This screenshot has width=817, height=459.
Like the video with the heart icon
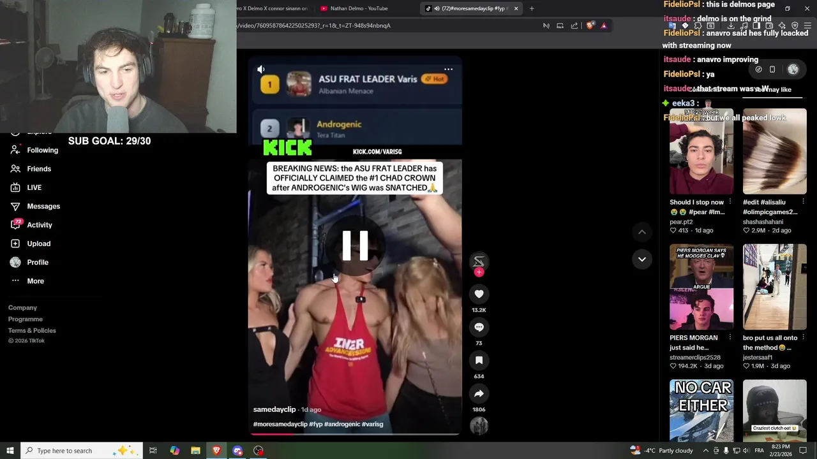(479, 294)
